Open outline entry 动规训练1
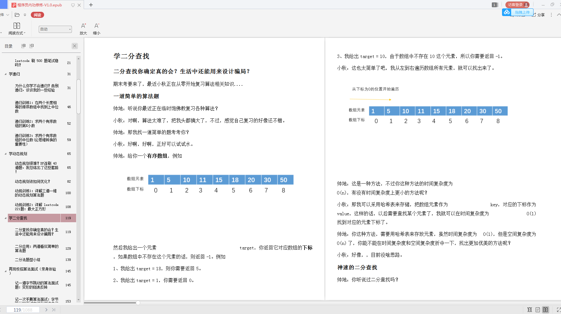 pos(36,193)
